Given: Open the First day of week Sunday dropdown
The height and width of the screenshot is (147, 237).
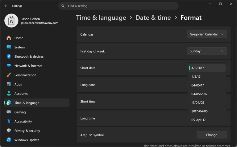Looking at the screenshot, I should point(207,51).
